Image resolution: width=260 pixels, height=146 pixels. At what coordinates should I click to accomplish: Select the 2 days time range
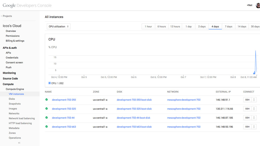[x=202, y=26]
